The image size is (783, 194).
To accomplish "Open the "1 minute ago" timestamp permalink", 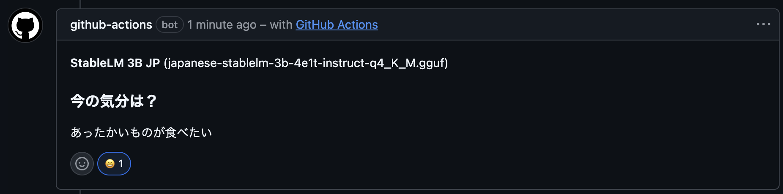I will 222,25.
